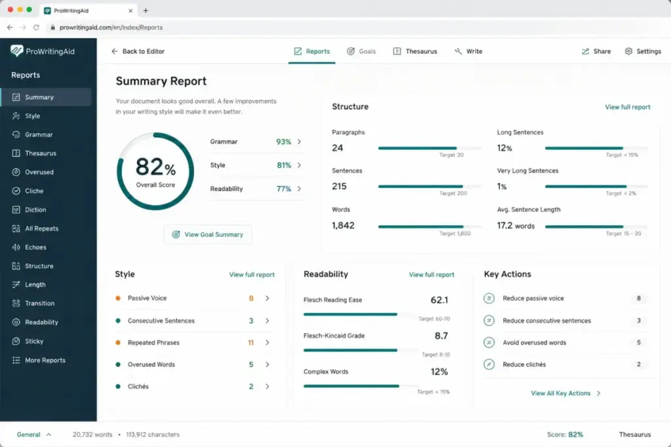Open the Structure report sidebar icon
This screenshot has width=671, height=447.
pos(16,266)
